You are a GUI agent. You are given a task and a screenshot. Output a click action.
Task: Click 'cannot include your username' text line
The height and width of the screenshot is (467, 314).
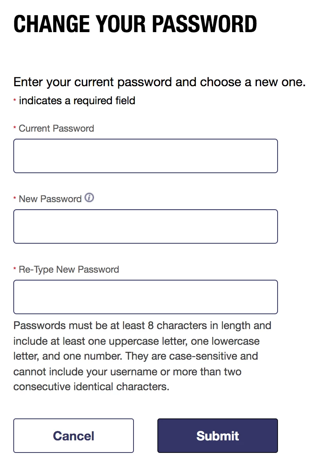[x=127, y=372]
